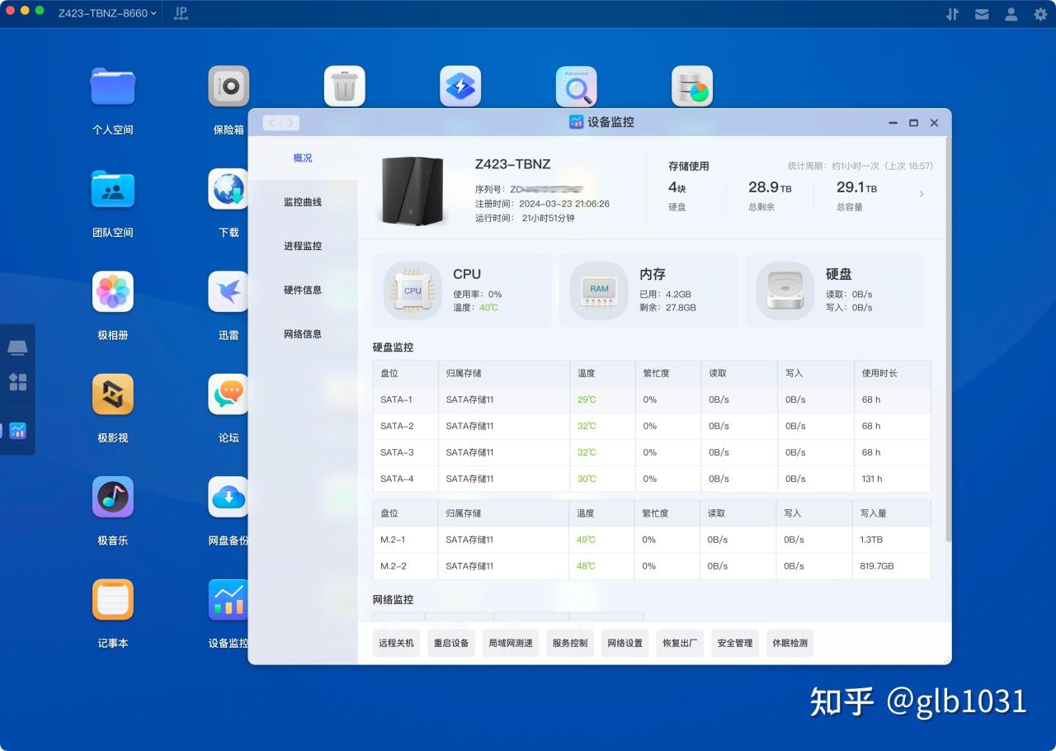The height and width of the screenshot is (751, 1056).
Task: Open the trash bin on desktop
Action: point(344,85)
